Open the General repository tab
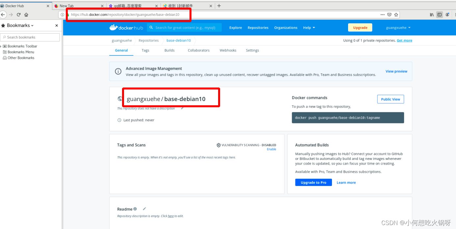The width and height of the screenshot is (456, 229). coord(121,50)
